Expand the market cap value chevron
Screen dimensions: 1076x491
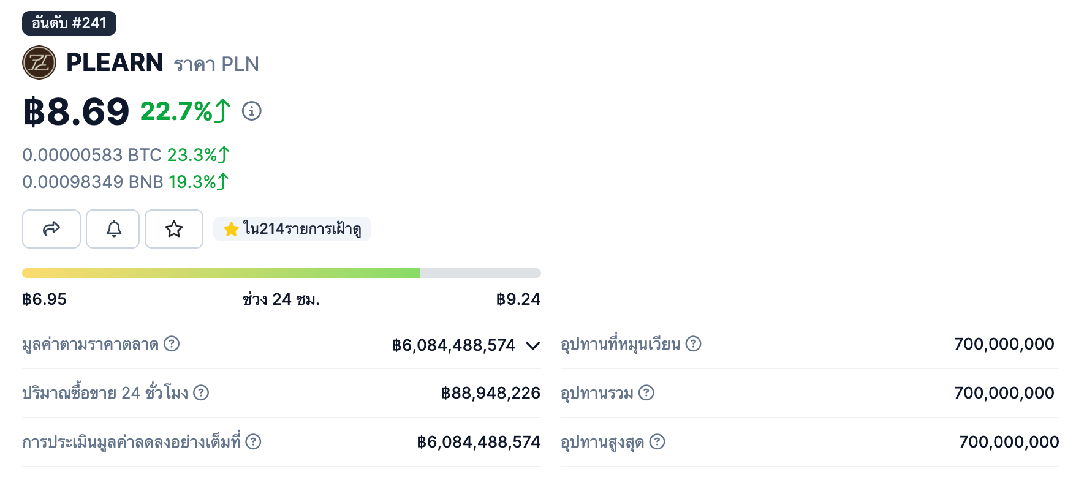(532, 346)
